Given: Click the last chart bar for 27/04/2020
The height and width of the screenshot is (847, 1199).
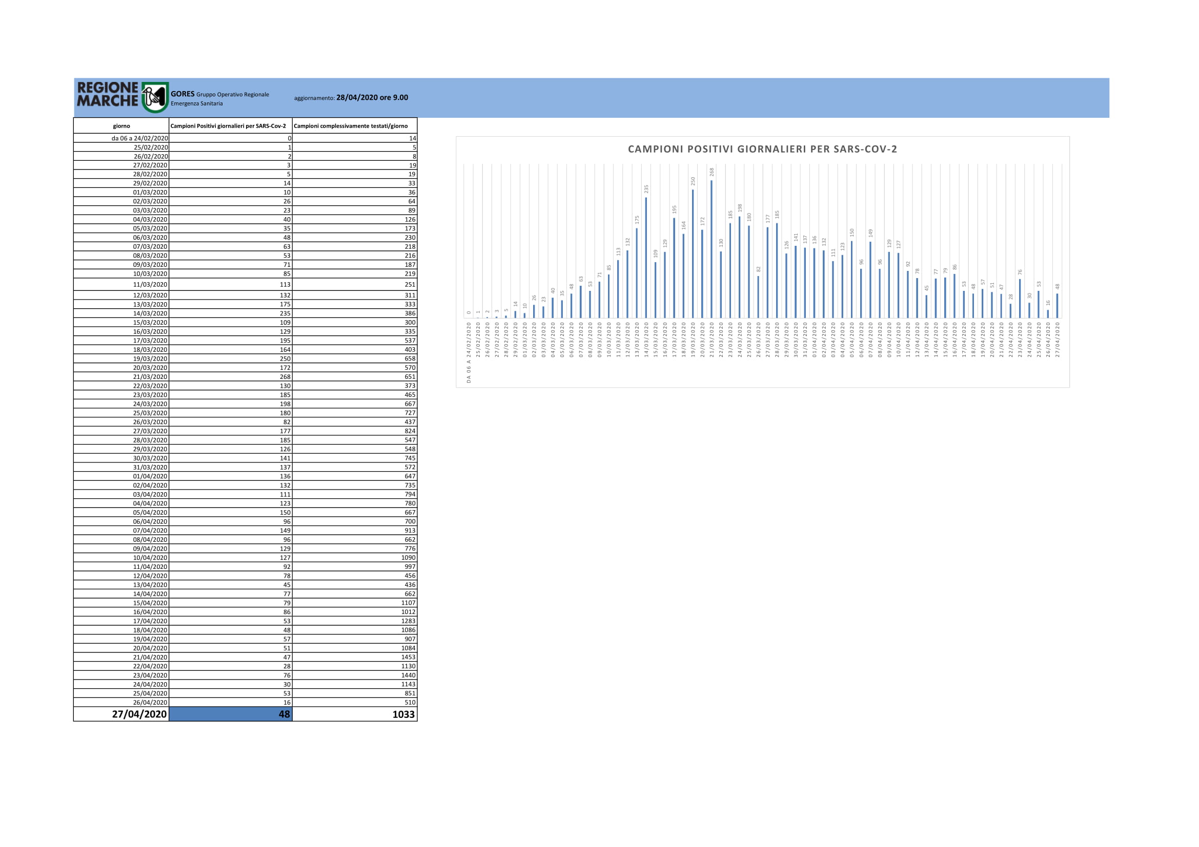Looking at the screenshot, I should click(1057, 306).
